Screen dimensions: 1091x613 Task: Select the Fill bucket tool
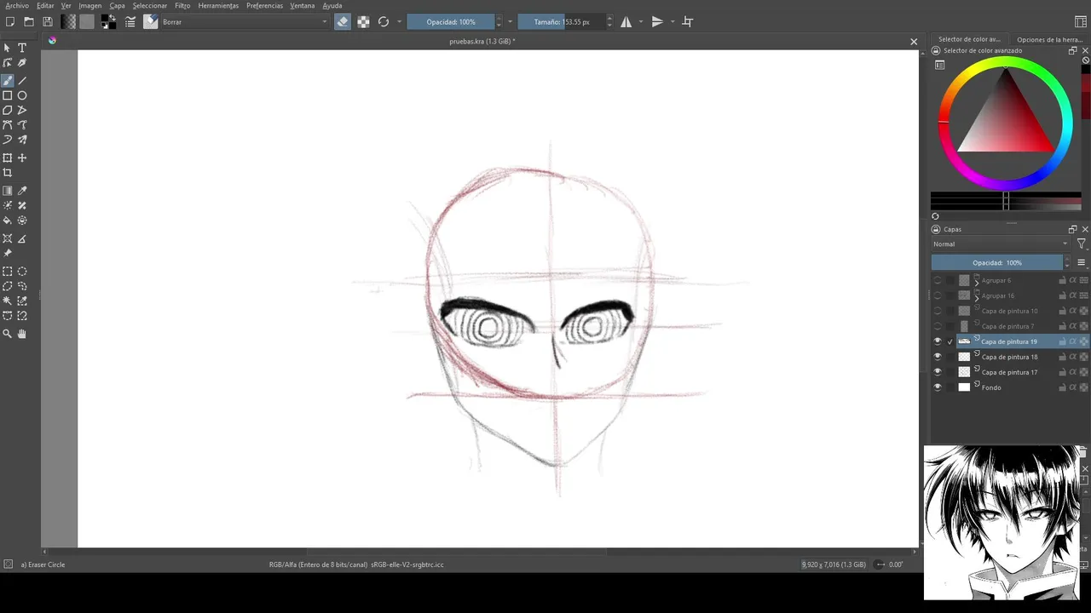point(8,221)
